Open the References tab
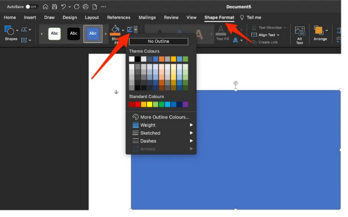Viewport: 348px width, 217px height. point(119,17)
